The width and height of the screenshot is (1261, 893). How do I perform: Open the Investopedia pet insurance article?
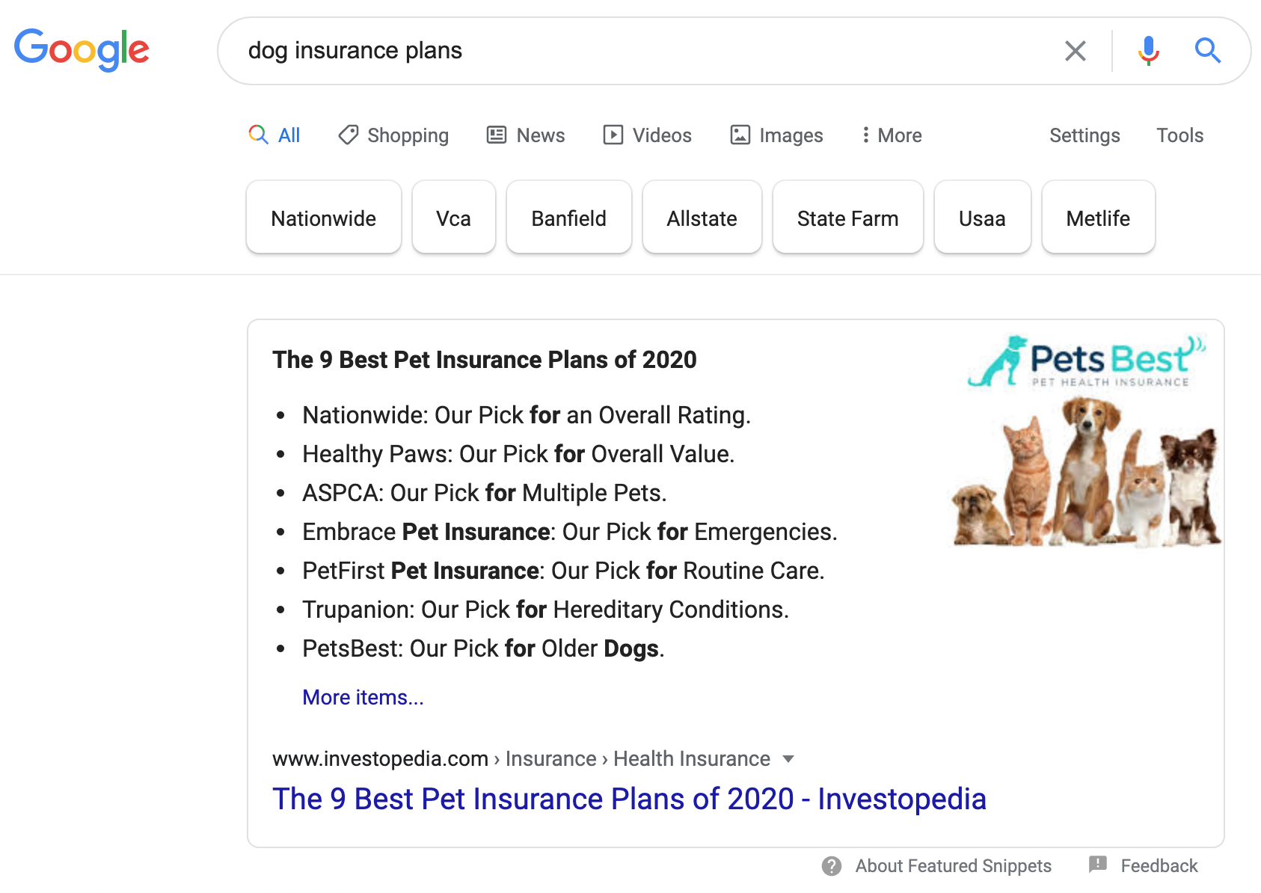629,799
